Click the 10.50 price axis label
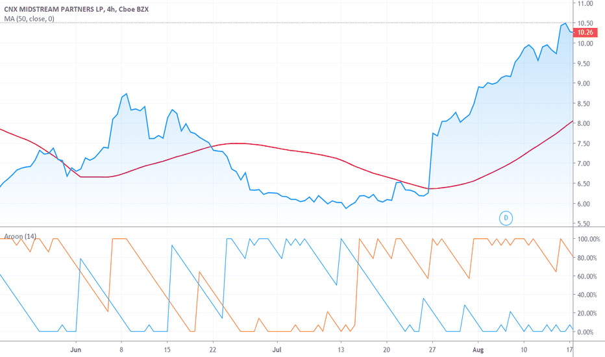605x357 pixels. 586,23
